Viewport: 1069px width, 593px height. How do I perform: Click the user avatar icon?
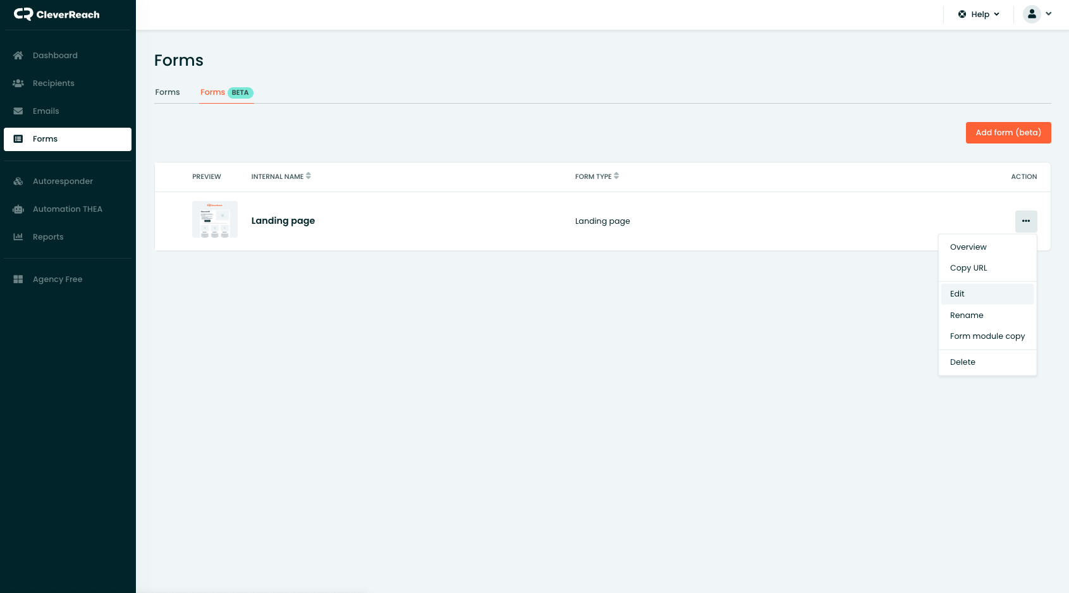[x=1032, y=14]
